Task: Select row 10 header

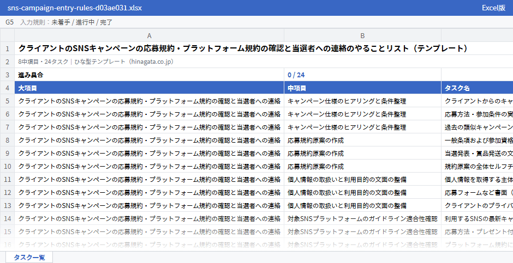Action: [7, 166]
